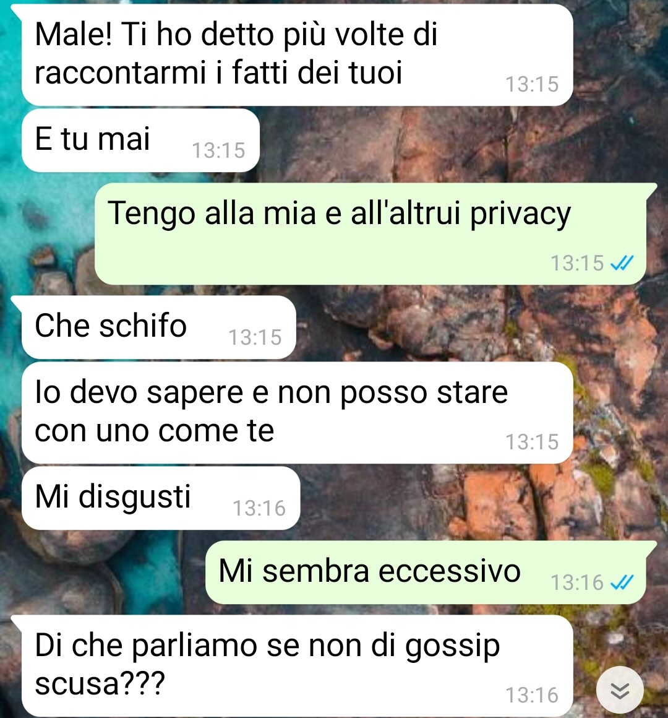Image resolution: width=668 pixels, height=718 pixels.
Task: Tap blue read-receipt ticks on privacy message
Action: [622, 263]
